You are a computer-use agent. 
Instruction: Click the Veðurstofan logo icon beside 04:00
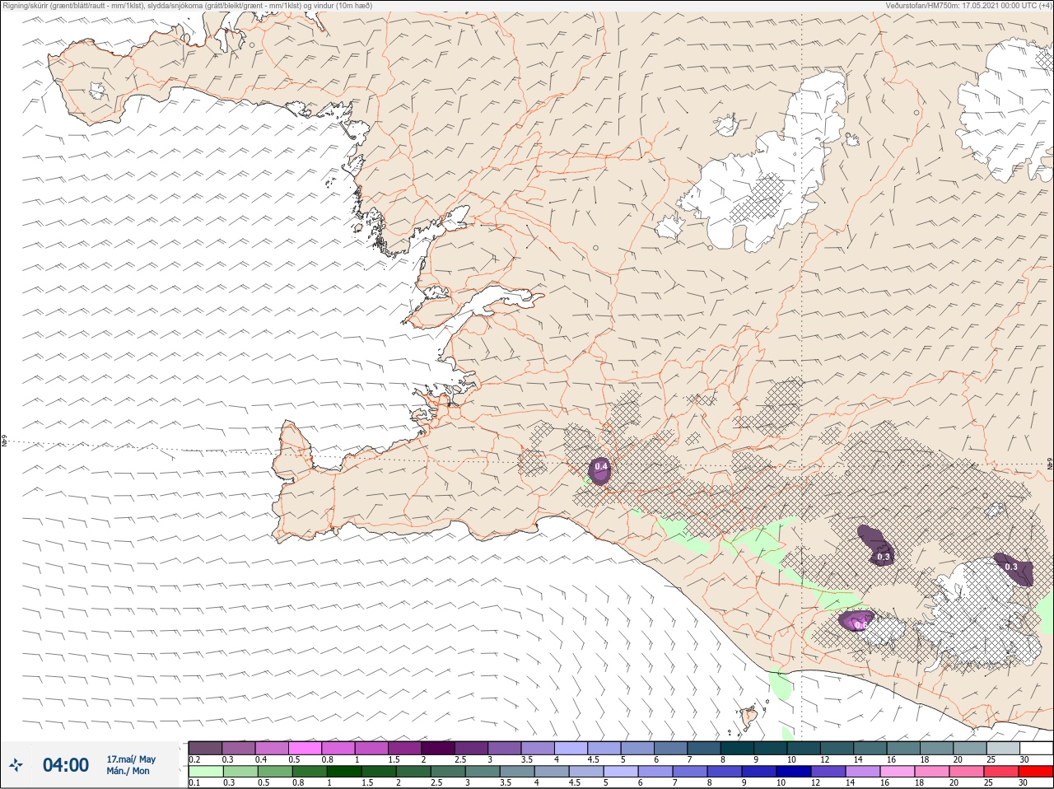click(x=16, y=766)
